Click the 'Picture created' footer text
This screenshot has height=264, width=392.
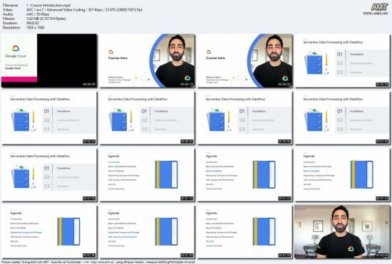(98, 262)
